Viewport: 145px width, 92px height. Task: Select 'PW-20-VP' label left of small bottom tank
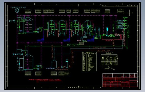pos(50,68)
